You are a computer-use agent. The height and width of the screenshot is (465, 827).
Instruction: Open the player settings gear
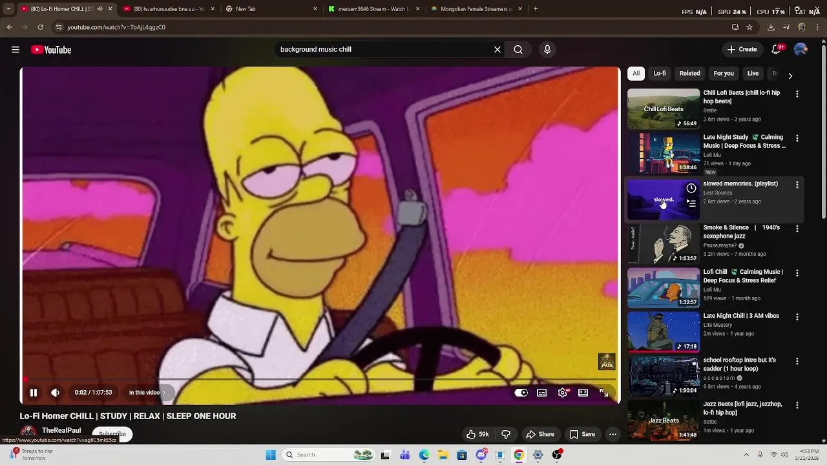[563, 393]
